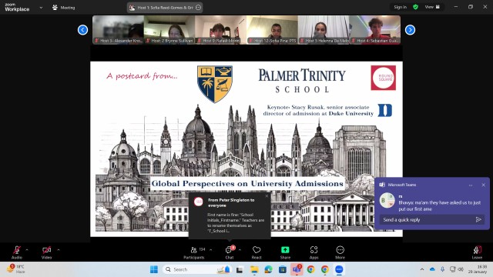This screenshot has width=493, height=277.
Task: Open the Chat panel
Action: coord(230,252)
